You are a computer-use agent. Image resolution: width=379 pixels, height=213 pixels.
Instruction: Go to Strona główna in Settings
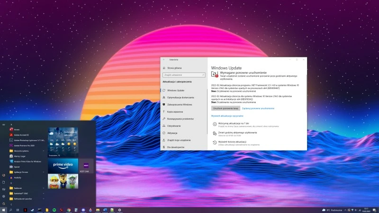point(172,68)
